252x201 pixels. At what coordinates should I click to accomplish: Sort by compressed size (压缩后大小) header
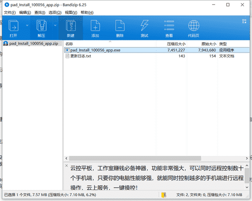click(x=176, y=44)
